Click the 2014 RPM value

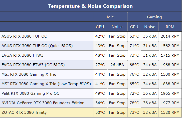[170, 36]
